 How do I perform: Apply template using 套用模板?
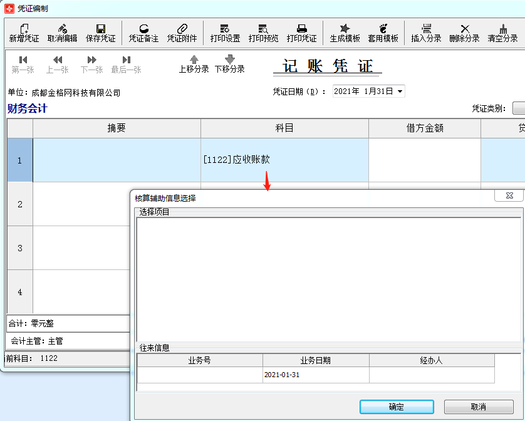[x=383, y=33]
